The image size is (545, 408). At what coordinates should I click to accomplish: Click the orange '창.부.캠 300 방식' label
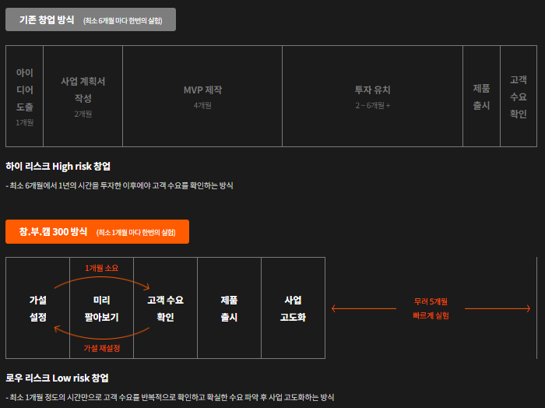click(97, 232)
